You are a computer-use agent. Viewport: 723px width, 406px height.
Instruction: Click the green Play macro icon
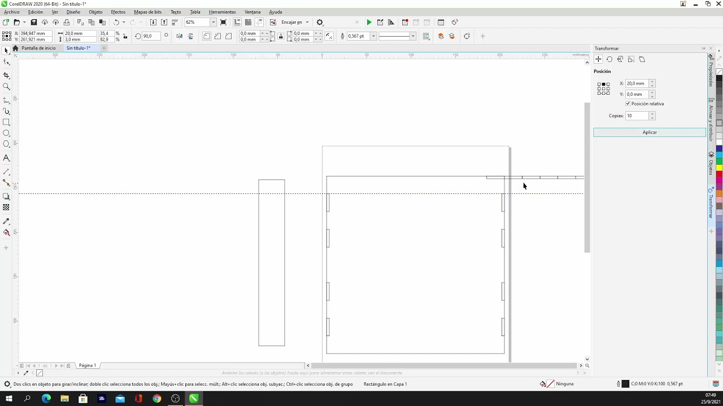coord(369,22)
